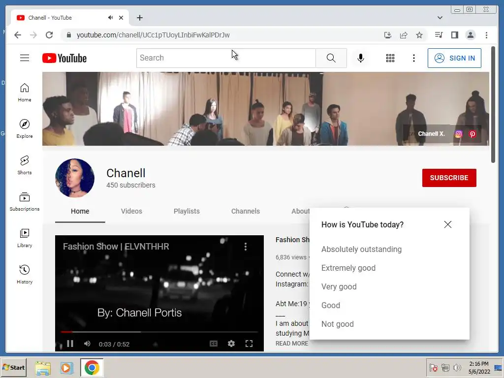This screenshot has height=378, width=504.
Task: Open YouTube settings three-dot menu
Action: tap(413, 58)
